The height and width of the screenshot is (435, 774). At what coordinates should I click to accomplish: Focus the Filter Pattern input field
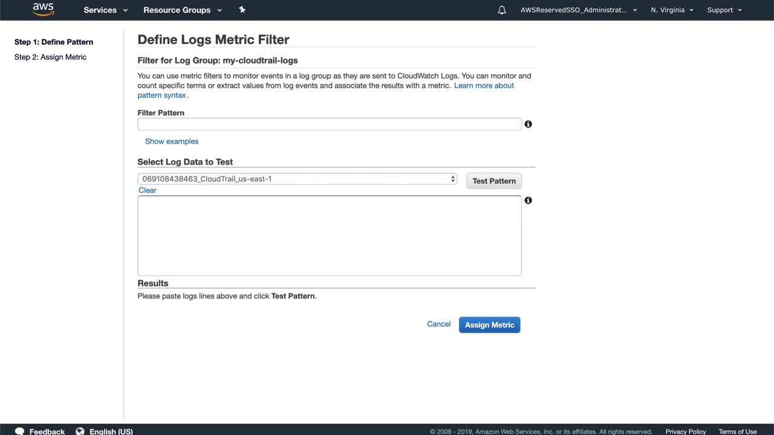point(329,124)
